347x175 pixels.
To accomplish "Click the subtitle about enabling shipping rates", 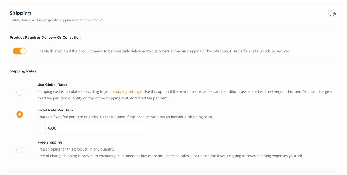I will click(x=56, y=20).
